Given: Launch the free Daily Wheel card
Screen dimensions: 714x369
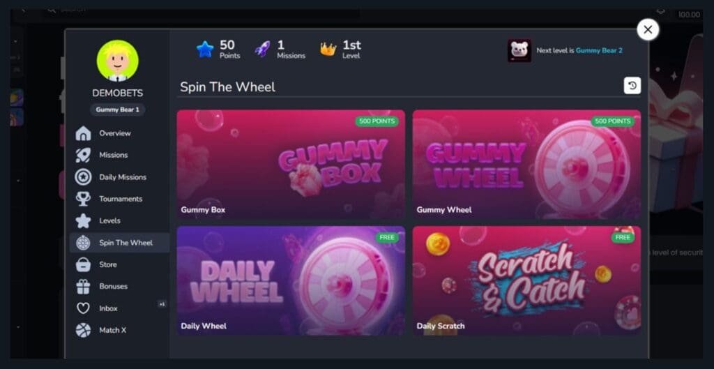Looking at the screenshot, I should (291, 280).
